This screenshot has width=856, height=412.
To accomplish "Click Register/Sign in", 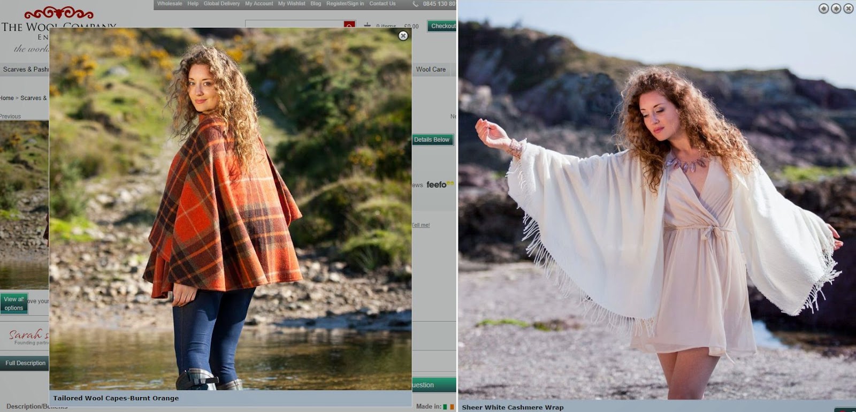I will [345, 4].
